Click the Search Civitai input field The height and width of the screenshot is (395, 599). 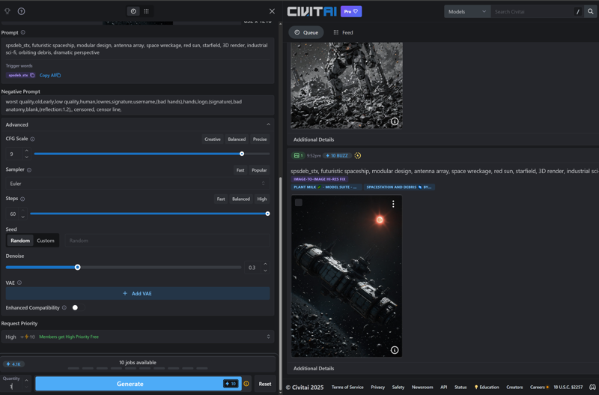click(532, 12)
